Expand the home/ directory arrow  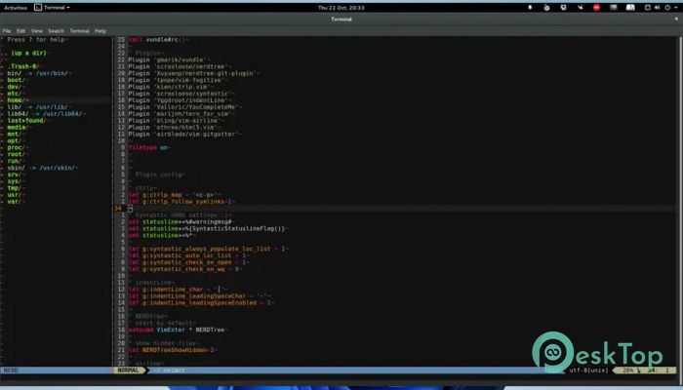pyautogui.click(x=2, y=100)
